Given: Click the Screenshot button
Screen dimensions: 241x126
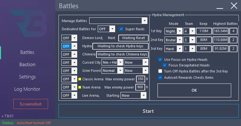Looking at the screenshot, I should pos(31,104).
